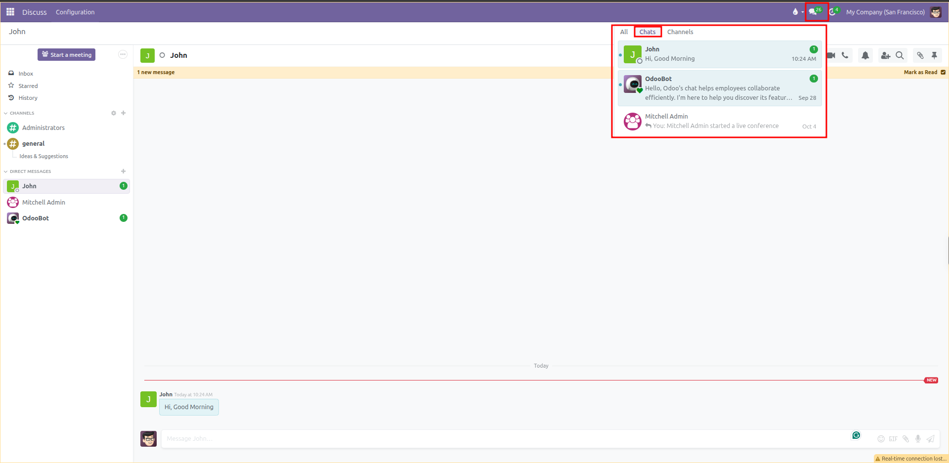This screenshot has width=949, height=463.
Task: Toggle the conversations messaging menu icon
Action: [x=816, y=11]
